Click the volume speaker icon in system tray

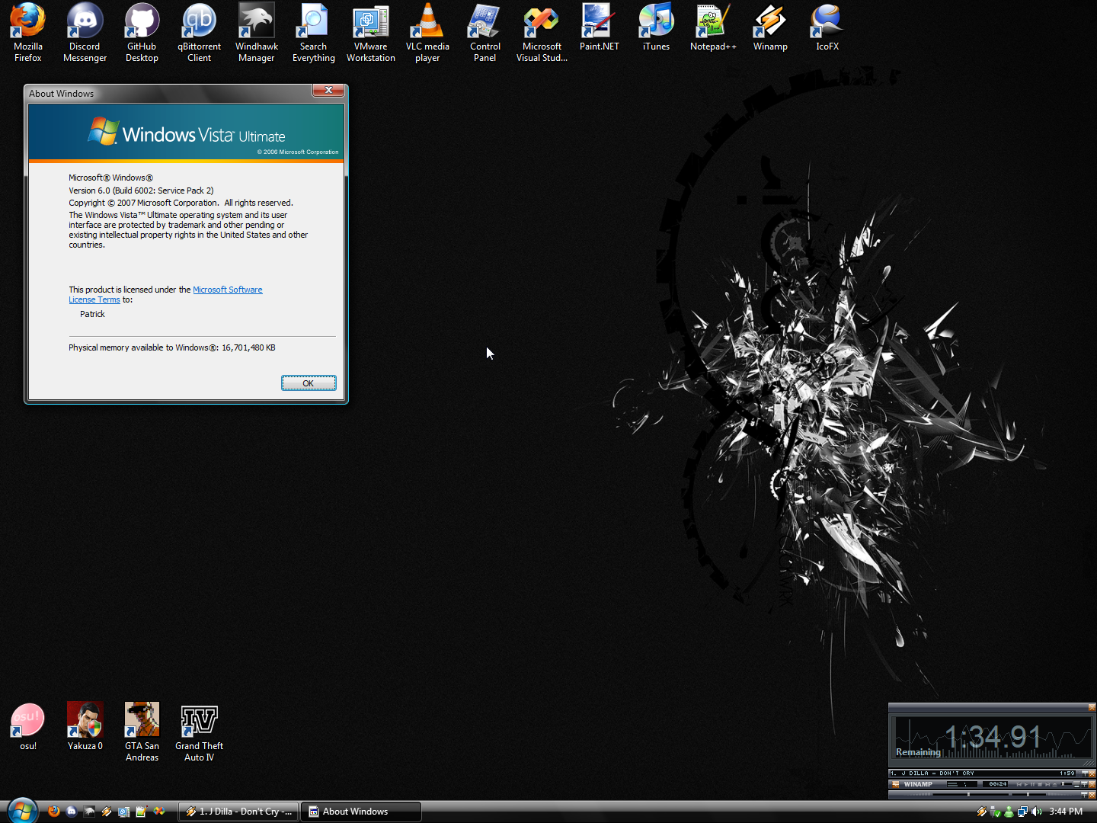click(x=1036, y=812)
